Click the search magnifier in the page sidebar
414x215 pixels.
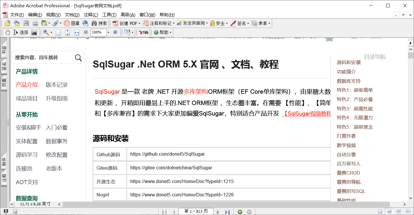tap(78, 58)
